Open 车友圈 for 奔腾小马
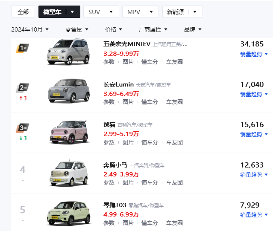The height and width of the screenshot is (231, 273). [x=174, y=183]
